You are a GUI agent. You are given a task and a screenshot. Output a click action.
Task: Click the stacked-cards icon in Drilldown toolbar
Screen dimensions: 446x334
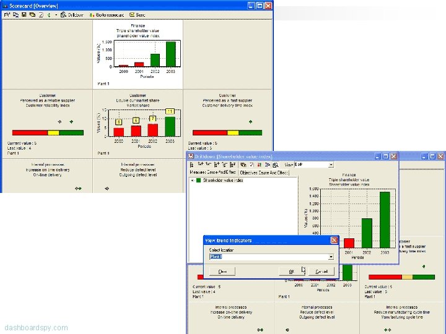243,165
